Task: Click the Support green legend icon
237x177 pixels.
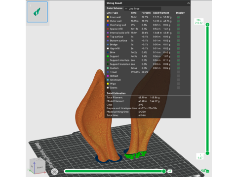Action: tap(108, 56)
